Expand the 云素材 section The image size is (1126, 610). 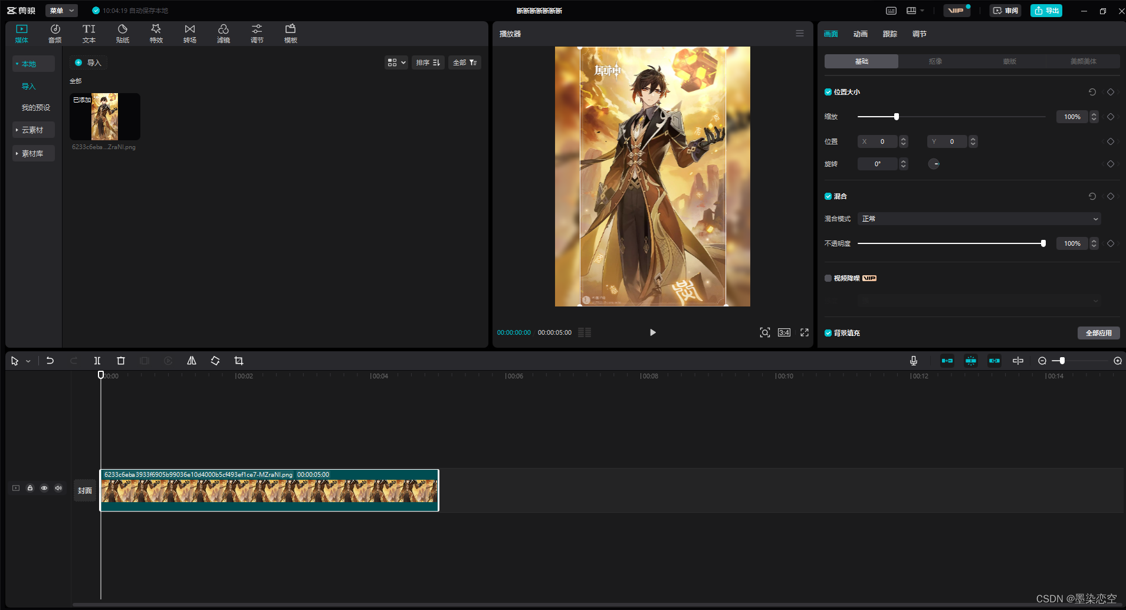[x=34, y=130]
